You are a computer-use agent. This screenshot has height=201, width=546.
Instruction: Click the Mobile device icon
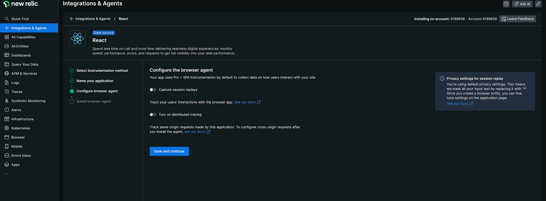pyautogui.click(x=7, y=146)
